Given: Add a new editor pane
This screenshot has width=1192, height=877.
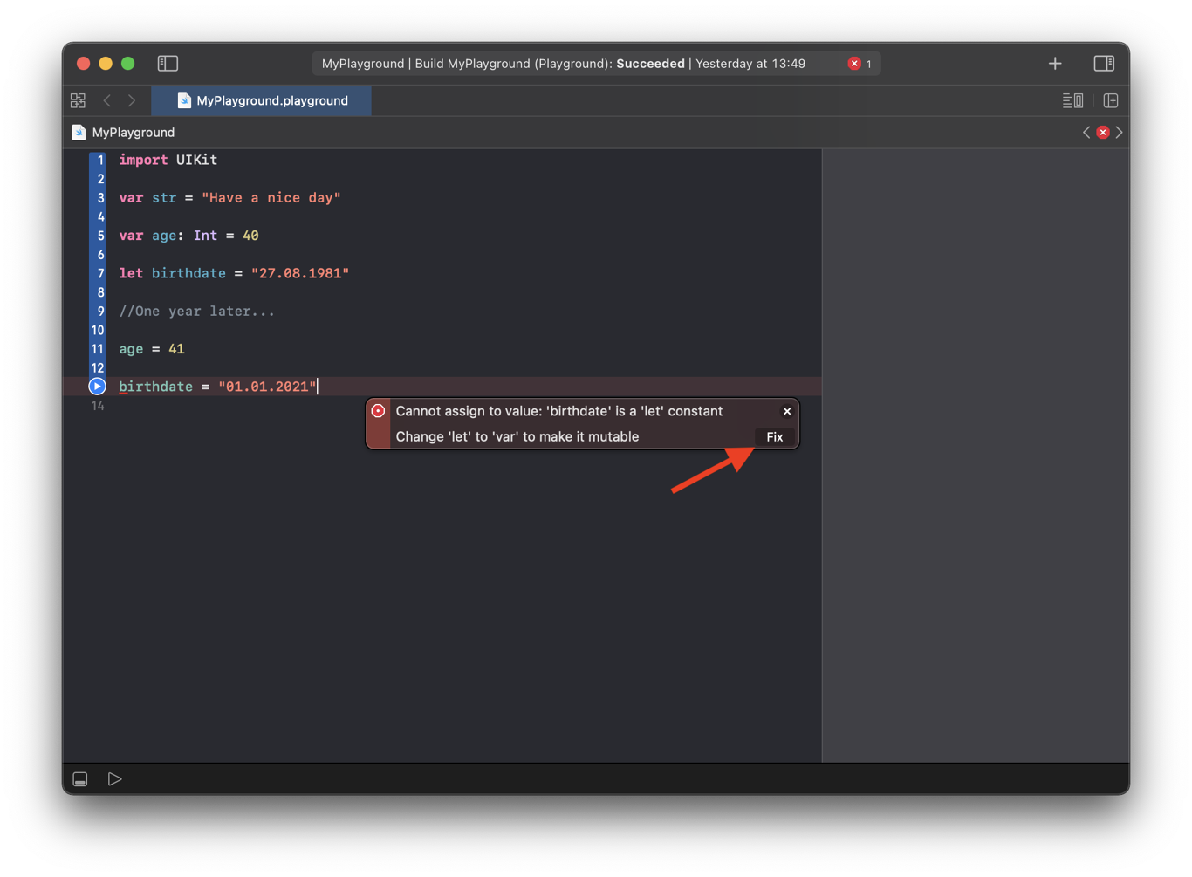Looking at the screenshot, I should (x=1111, y=100).
